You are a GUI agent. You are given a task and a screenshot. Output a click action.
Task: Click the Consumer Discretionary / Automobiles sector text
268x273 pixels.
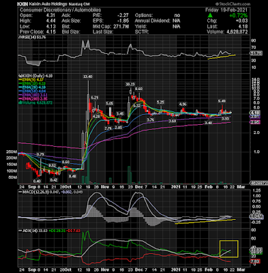click(x=60, y=10)
